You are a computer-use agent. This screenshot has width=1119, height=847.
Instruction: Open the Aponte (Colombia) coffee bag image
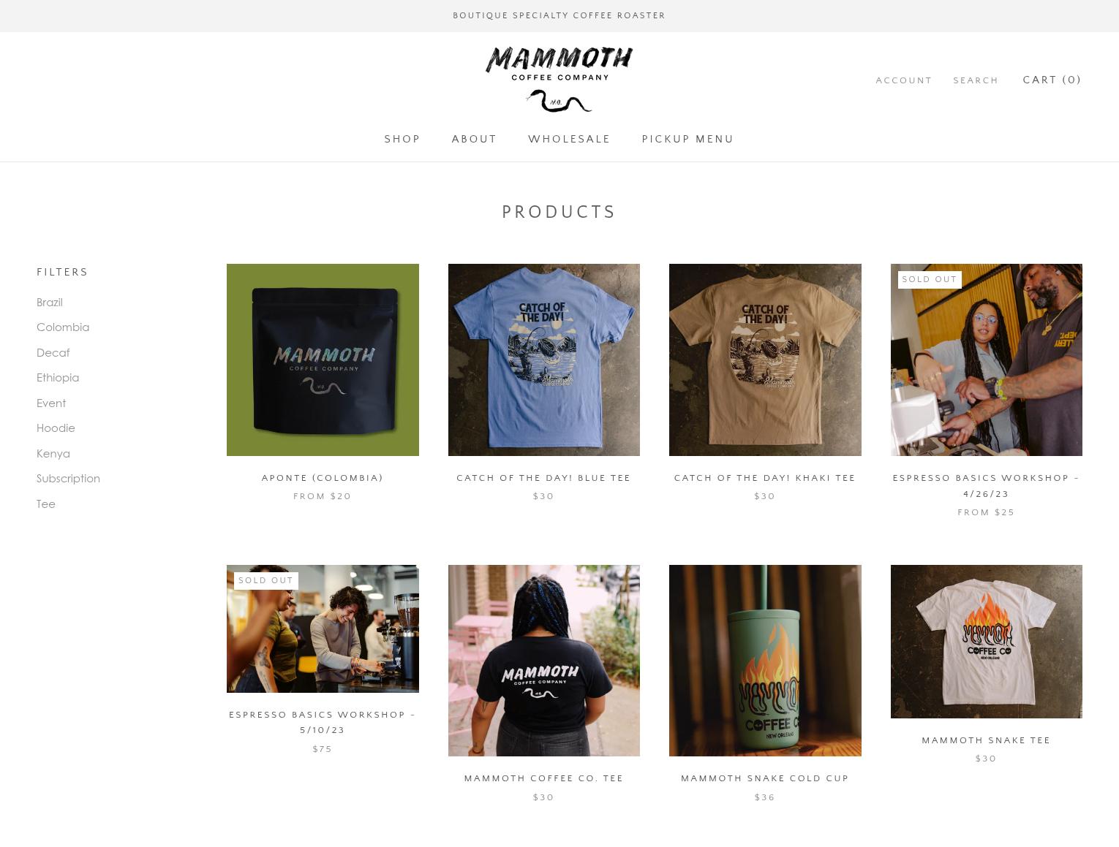323,360
